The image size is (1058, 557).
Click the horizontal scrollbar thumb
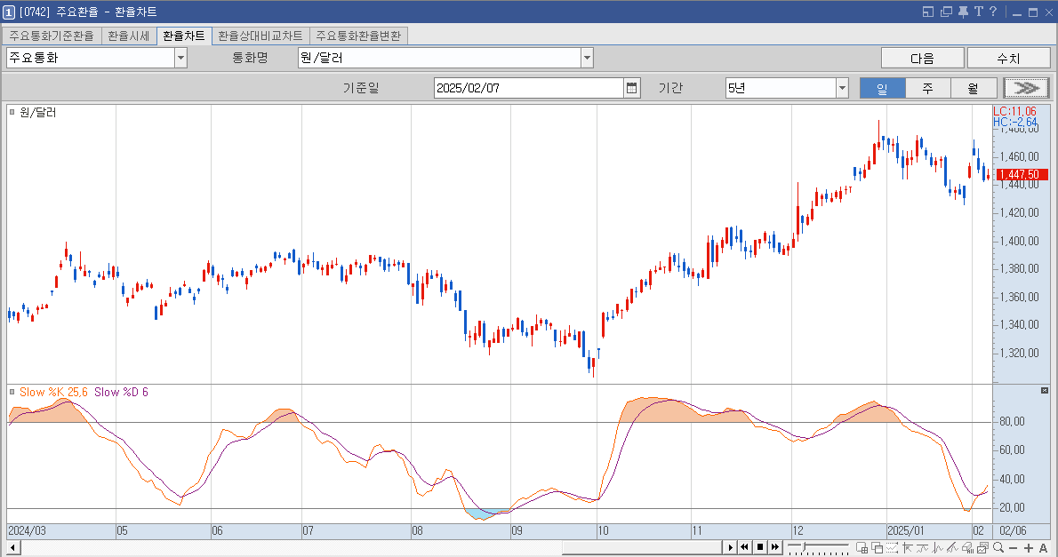click(641, 547)
